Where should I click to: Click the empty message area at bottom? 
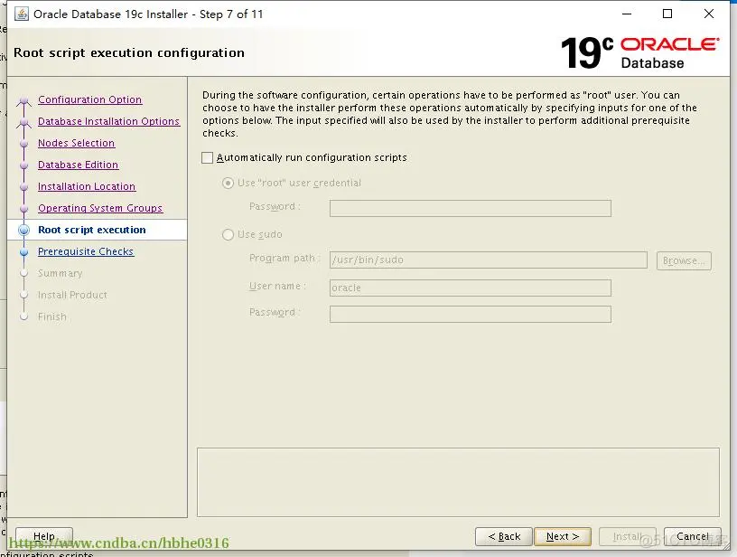click(x=458, y=482)
